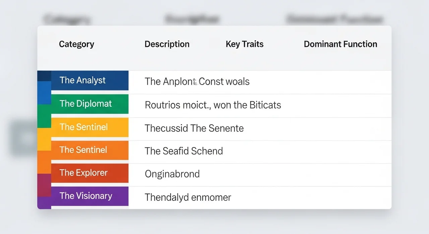The height and width of the screenshot is (234, 429).
Task: Click the Category column header
Action: coord(76,44)
